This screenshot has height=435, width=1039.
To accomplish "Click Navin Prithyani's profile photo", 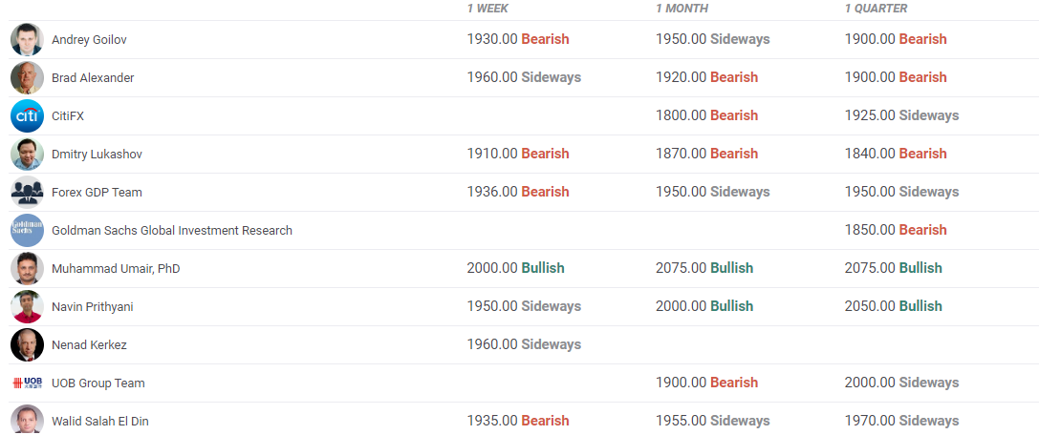I will (27, 307).
